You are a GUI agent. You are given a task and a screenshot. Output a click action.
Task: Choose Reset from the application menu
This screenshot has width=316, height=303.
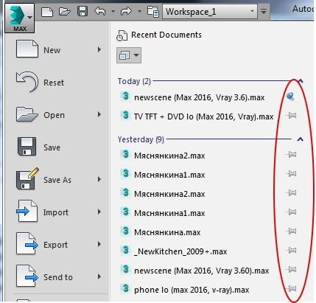[58, 83]
